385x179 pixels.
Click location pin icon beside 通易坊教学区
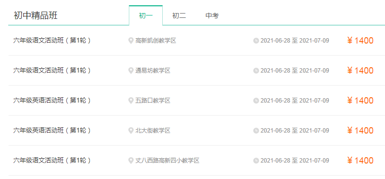131,71
